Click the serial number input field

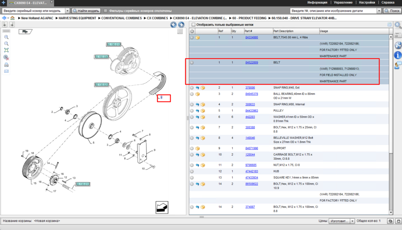pos(33,11)
